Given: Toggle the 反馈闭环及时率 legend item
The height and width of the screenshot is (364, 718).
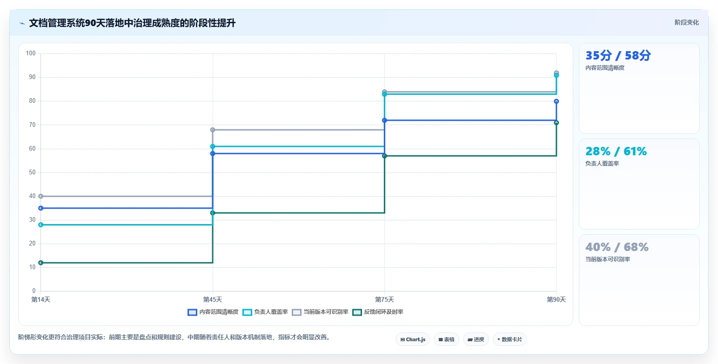Looking at the screenshot, I should click(x=378, y=312).
